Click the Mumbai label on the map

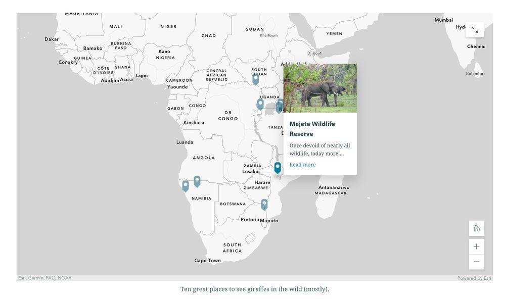coord(444,20)
